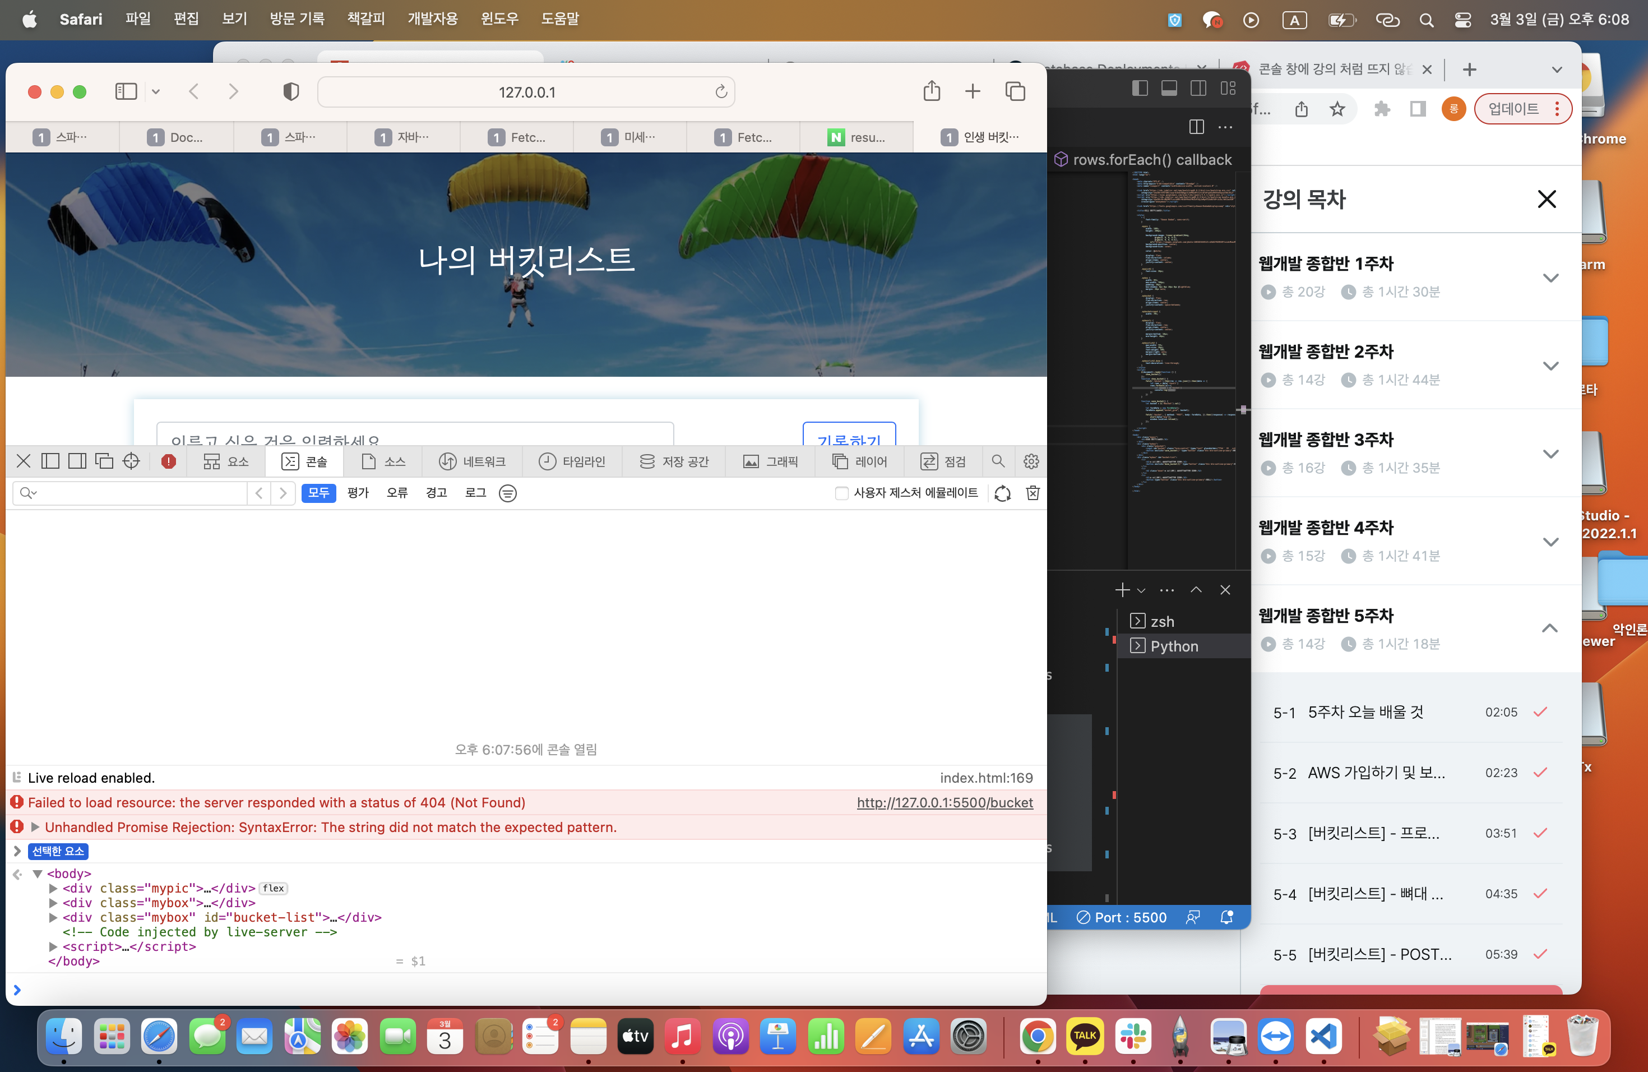
Task: Open the 네트워크 inspector tab
Action: pos(472,461)
